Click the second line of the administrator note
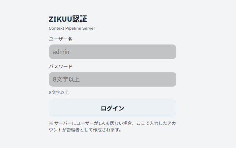 click(x=85, y=130)
